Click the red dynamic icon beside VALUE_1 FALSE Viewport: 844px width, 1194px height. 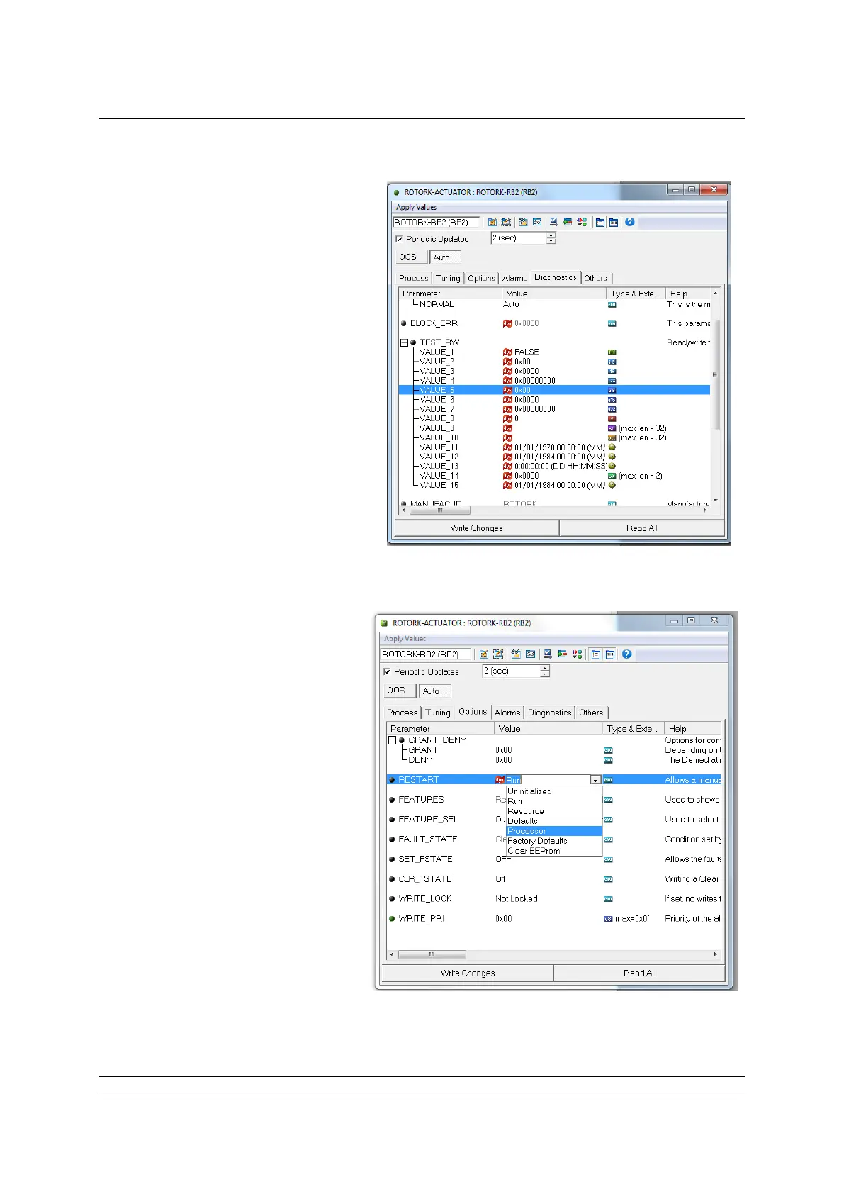[x=507, y=352]
